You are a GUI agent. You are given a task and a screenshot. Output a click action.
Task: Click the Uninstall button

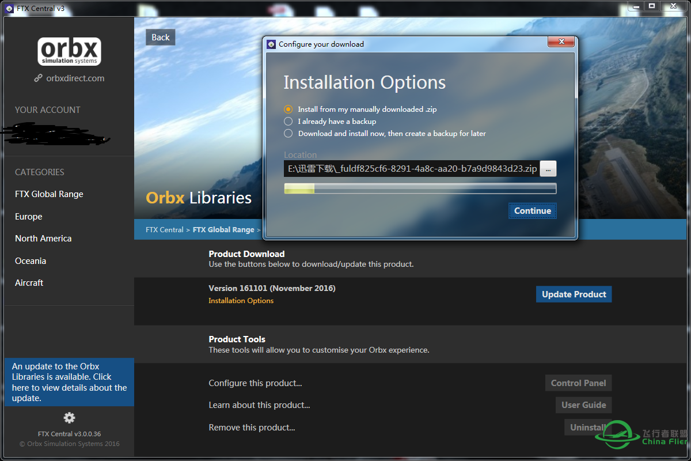(588, 427)
